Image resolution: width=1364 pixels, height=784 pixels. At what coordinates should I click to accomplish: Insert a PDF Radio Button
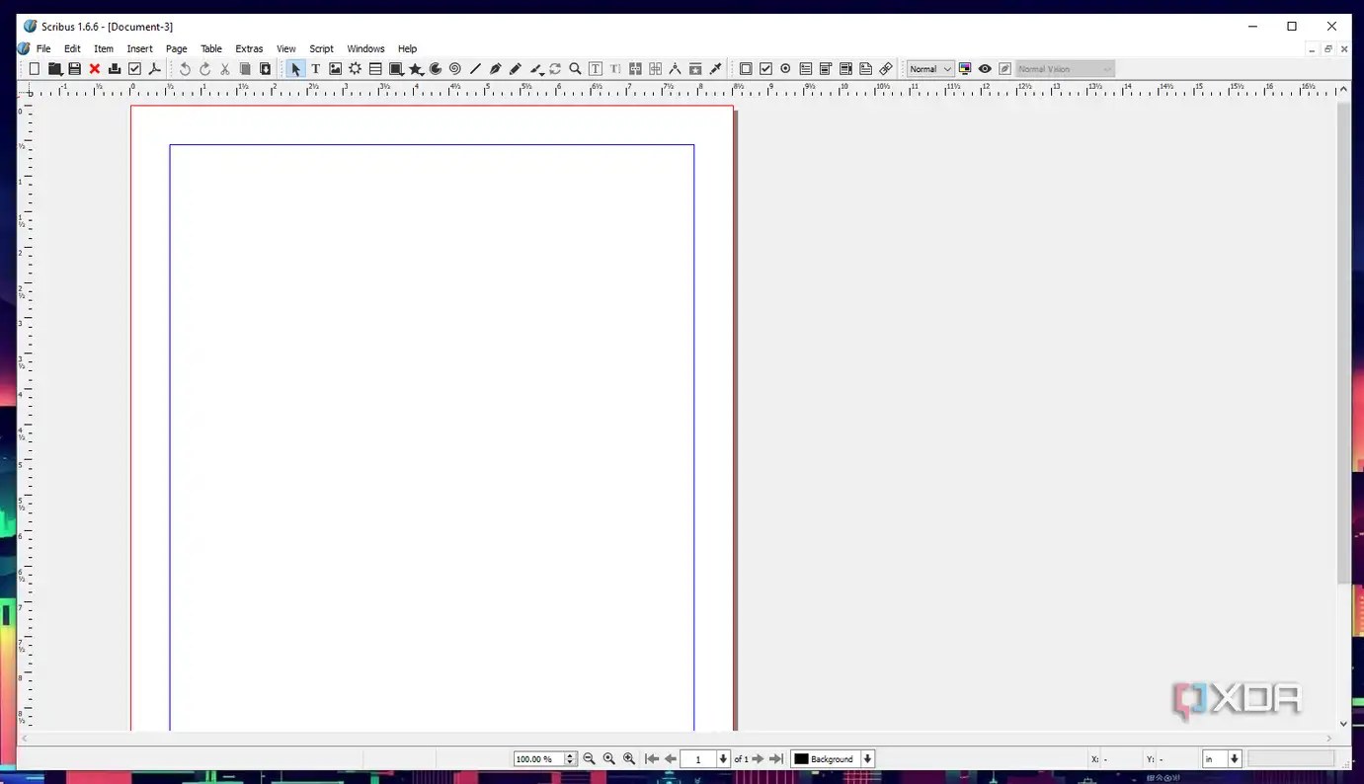785,69
